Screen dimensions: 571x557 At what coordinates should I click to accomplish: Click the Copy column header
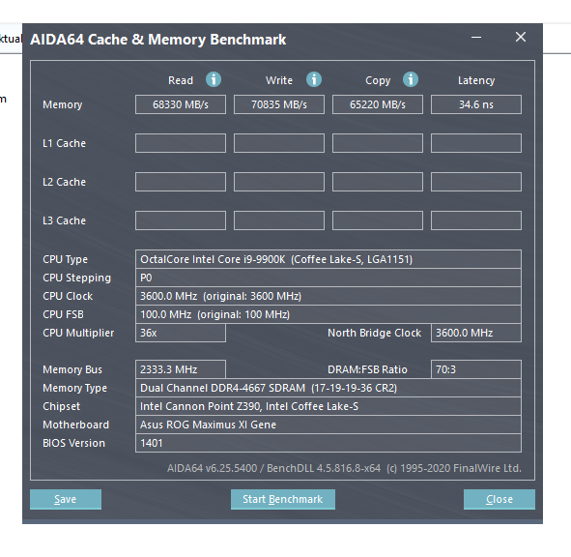pyautogui.click(x=378, y=80)
